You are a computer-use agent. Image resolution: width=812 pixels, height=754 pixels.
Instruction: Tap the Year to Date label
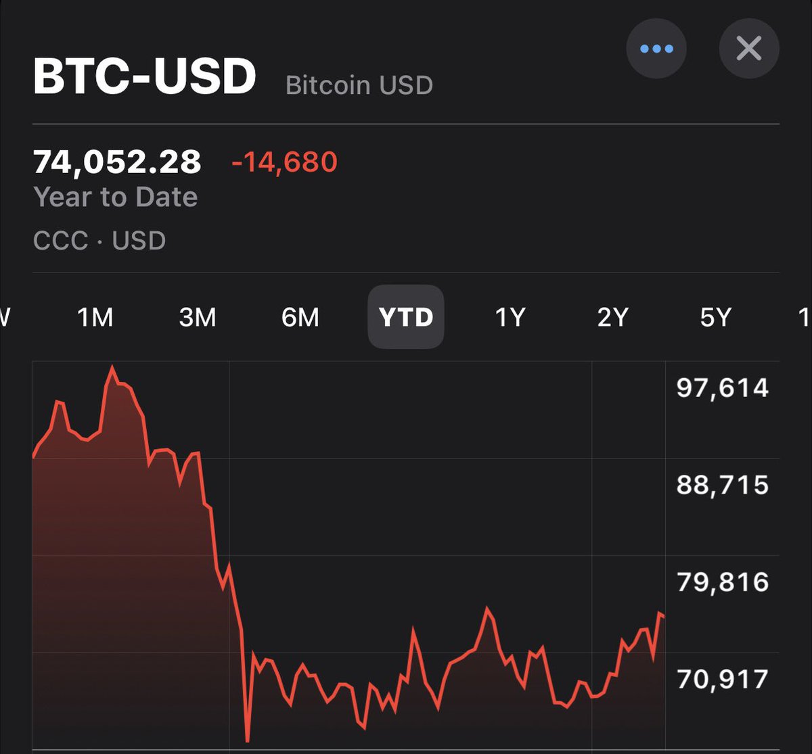tap(116, 197)
